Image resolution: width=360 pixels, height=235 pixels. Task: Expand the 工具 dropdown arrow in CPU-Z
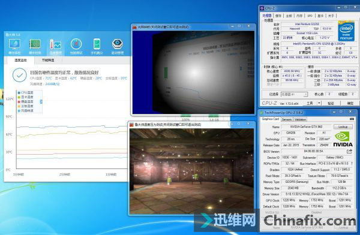coord(319,103)
